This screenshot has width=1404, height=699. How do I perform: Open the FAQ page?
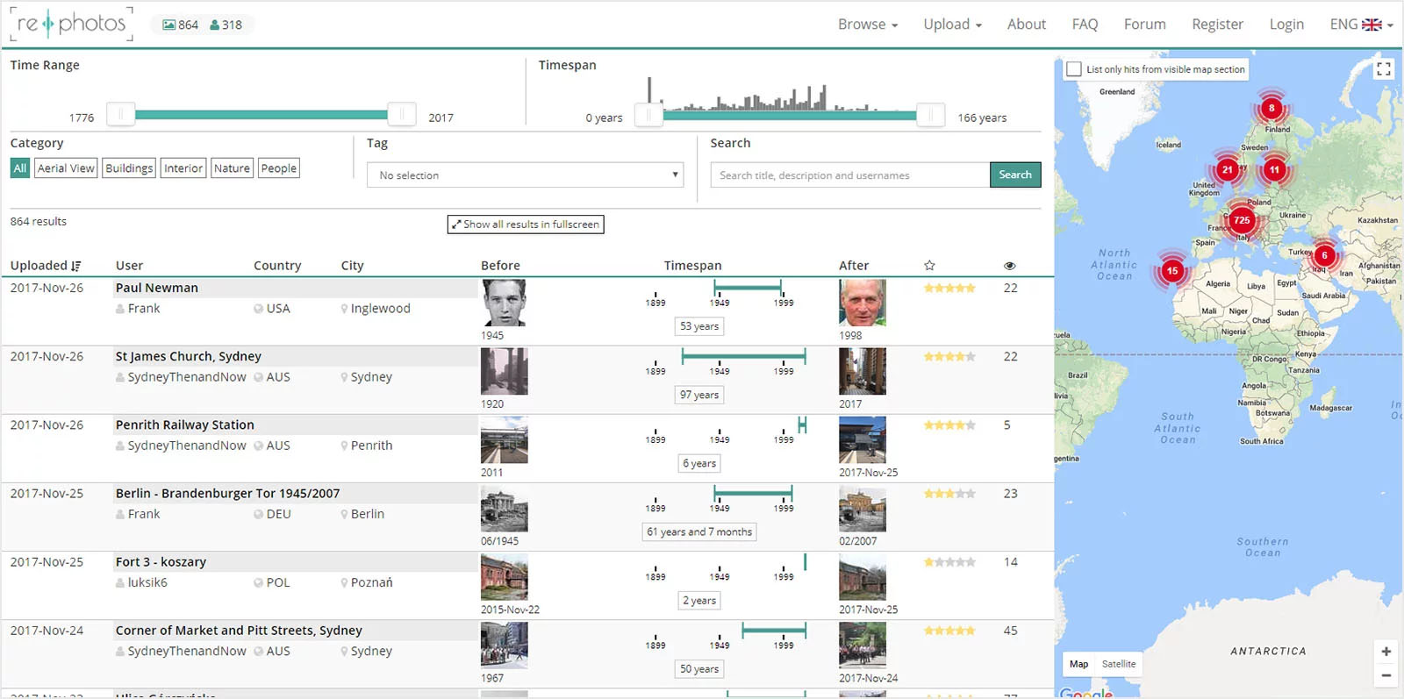pyautogui.click(x=1085, y=25)
